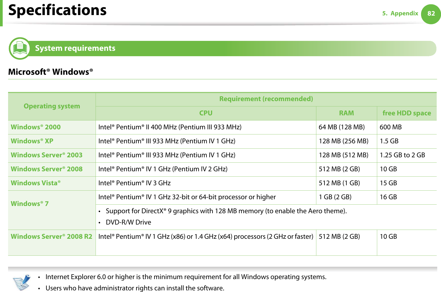Click the free HDD space header

[407, 113]
